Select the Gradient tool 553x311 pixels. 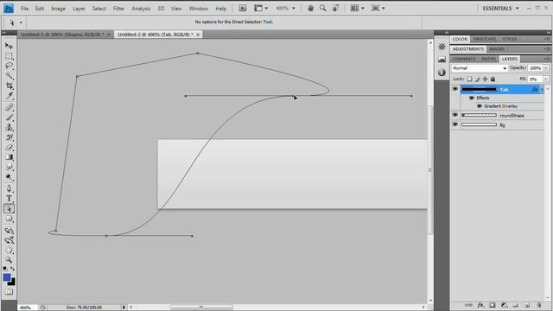(9, 157)
